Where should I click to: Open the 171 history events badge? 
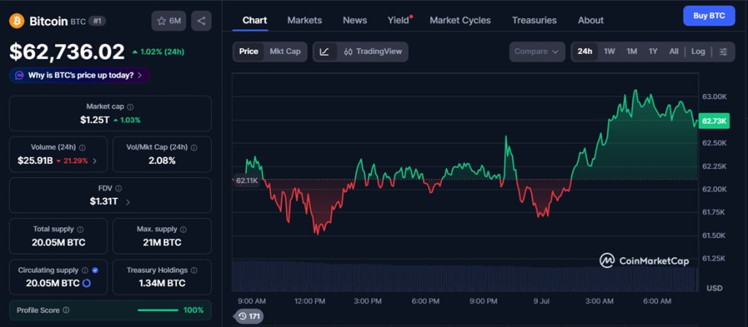pyautogui.click(x=248, y=316)
